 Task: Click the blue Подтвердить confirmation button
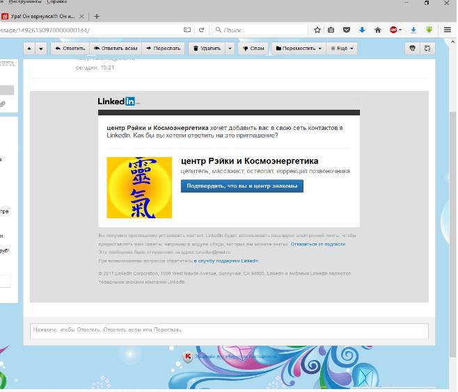coord(242,186)
